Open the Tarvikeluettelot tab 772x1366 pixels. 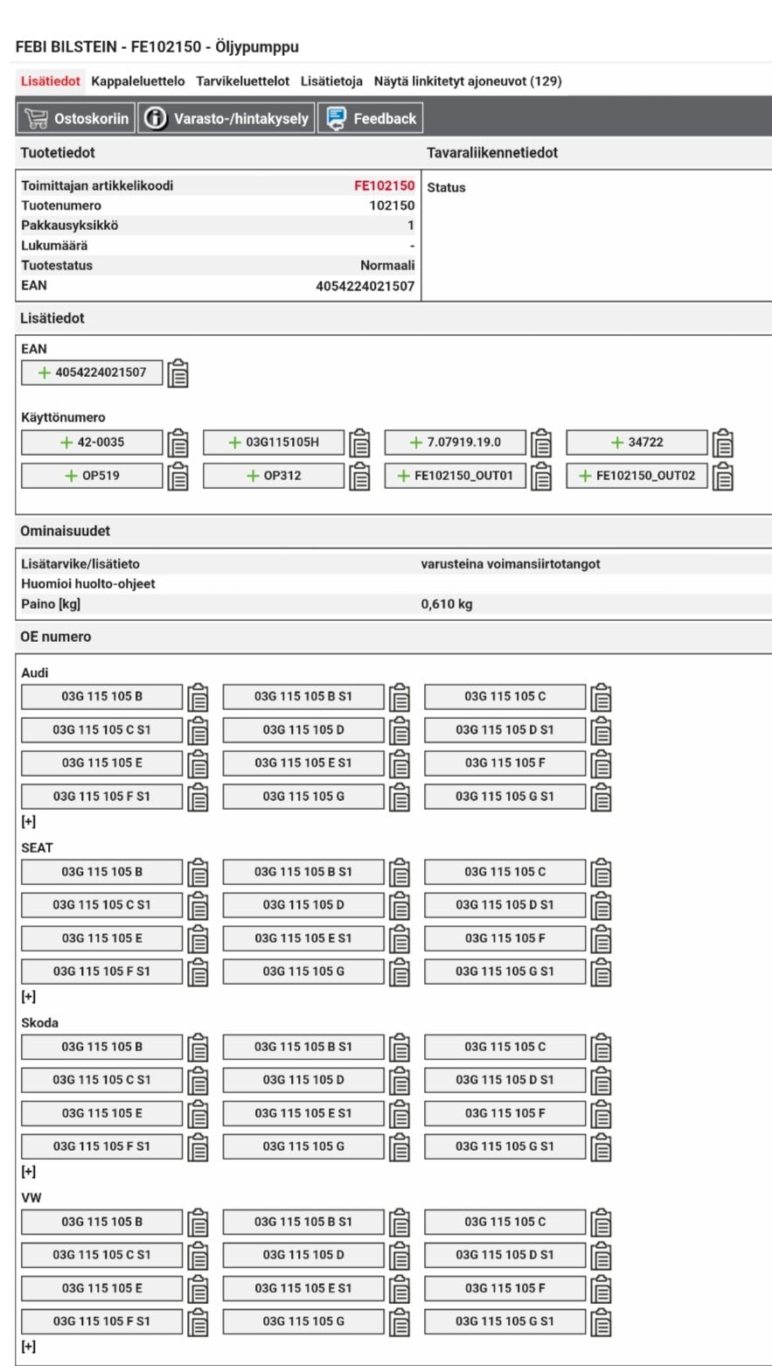[242, 81]
